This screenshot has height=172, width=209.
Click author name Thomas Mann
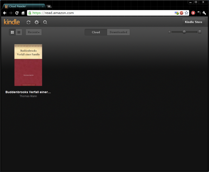click(28, 96)
